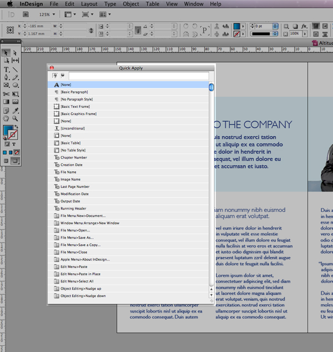Open the Table menu
333x352 pixels.
point(152,4)
